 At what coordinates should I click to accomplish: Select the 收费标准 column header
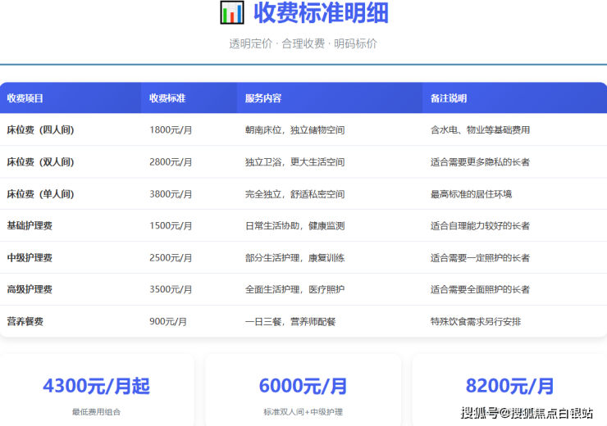(x=167, y=98)
